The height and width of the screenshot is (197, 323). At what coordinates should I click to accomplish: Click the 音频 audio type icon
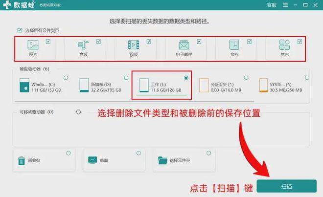[83, 45]
